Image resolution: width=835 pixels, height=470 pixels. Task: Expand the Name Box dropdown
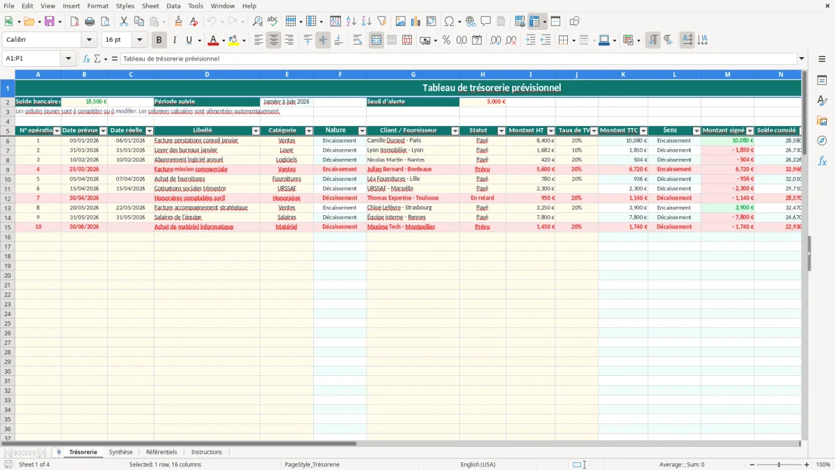coord(68,58)
